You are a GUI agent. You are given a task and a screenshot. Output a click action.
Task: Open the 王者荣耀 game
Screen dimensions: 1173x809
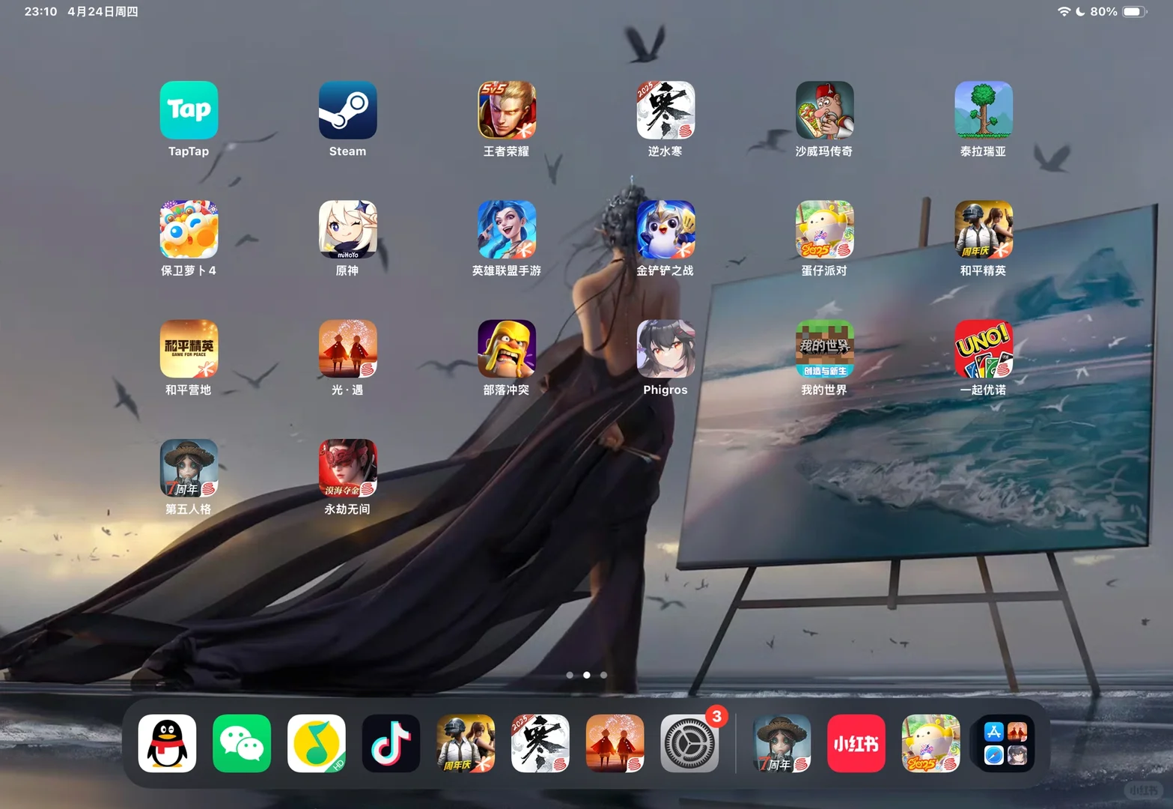(507, 110)
